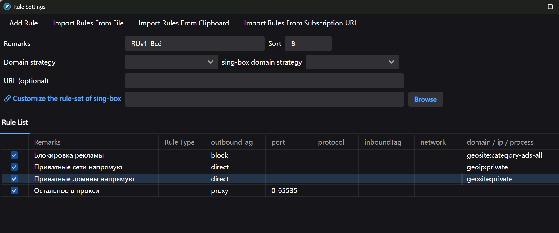The height and width of the screenshot is (233, 559).
Task: Focus the Sort field with value 8
Action: [x=308, y=43]
